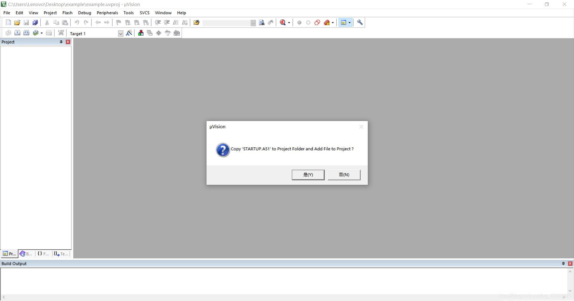Open Options for Target with the magic wand icon
The height and width of the screenshot is (301, 574).
pyautogui.click(x=129, y=33)
